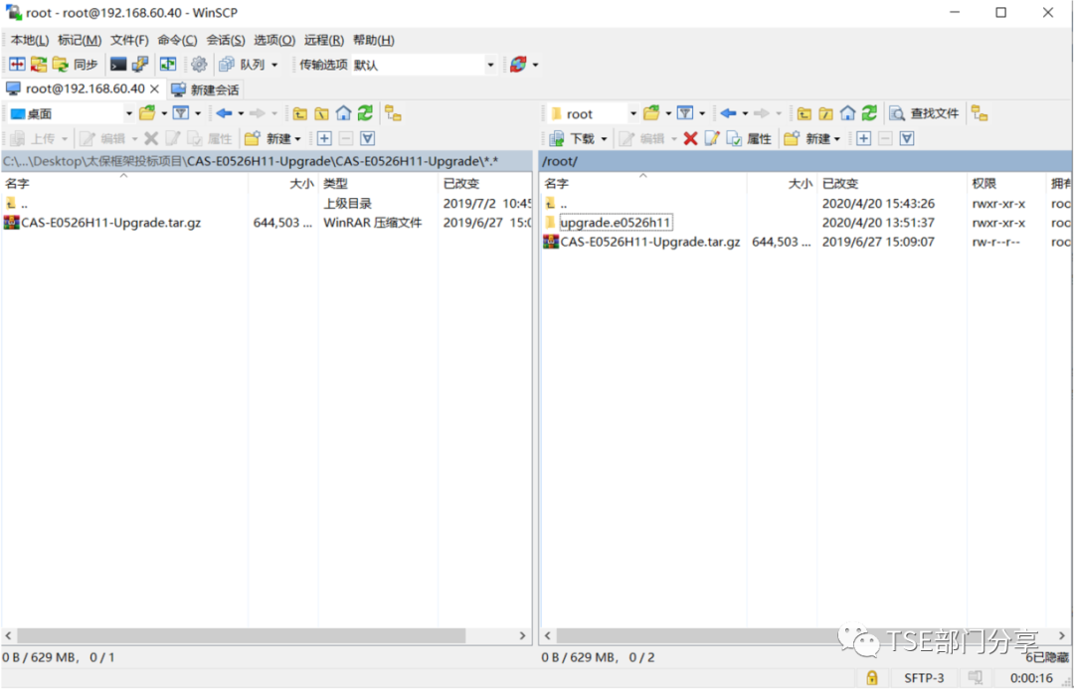Click the 下载 download button
The height and width of the screenshot is (689, 1074).
(x=573, y=139)
